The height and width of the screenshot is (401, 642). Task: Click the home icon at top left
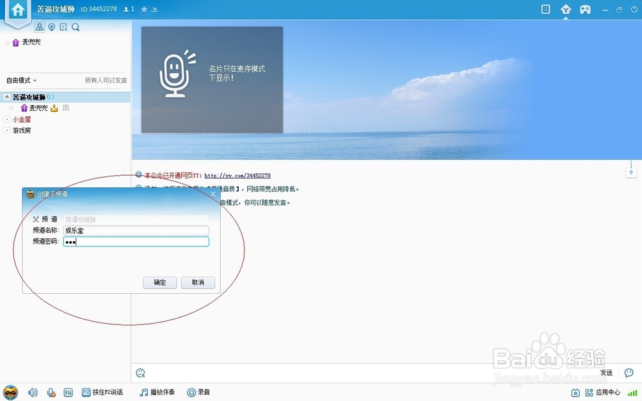point(17,10)
